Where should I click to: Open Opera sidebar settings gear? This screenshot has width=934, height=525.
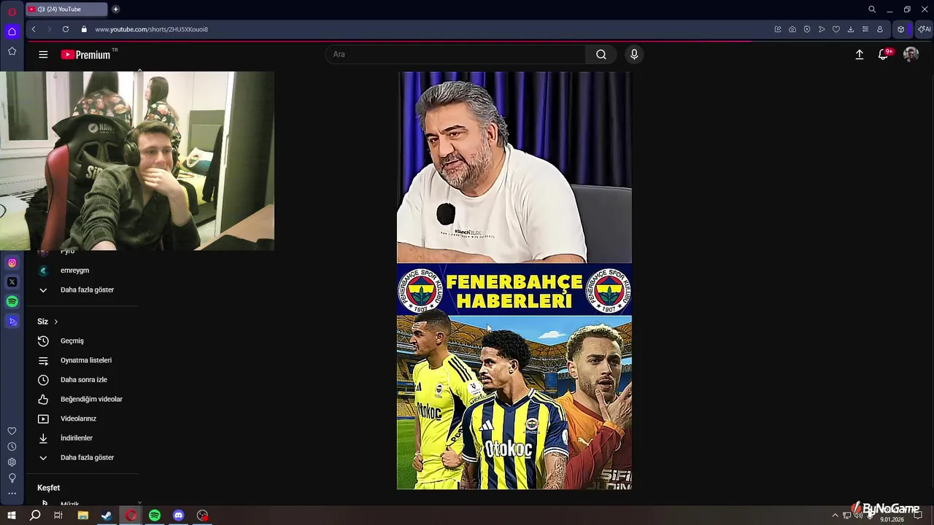(x=12, y=462)
